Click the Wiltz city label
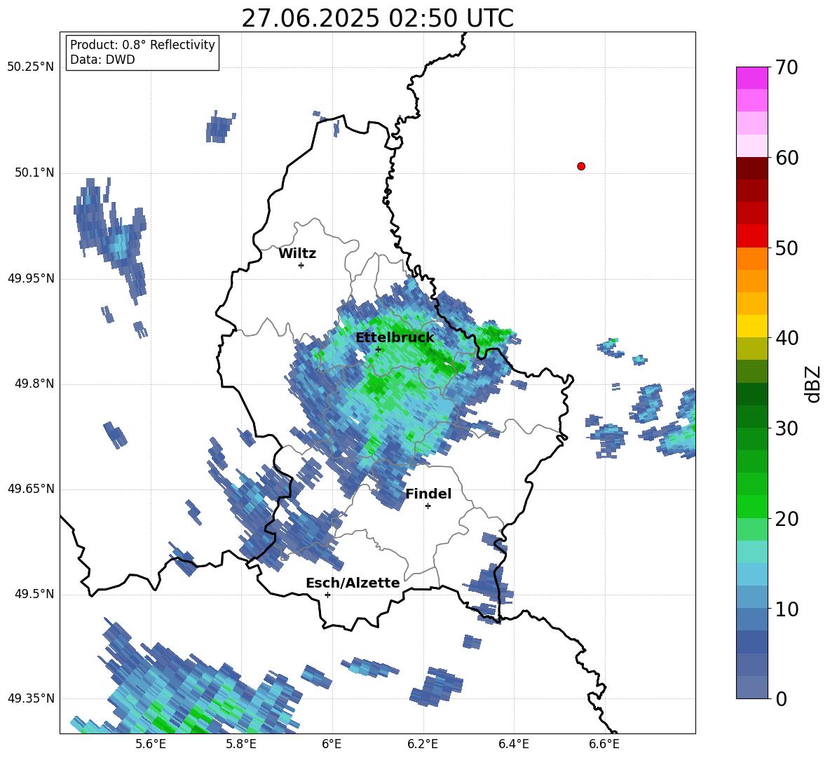Screen dimensions: 830x758 click(297, 254)
